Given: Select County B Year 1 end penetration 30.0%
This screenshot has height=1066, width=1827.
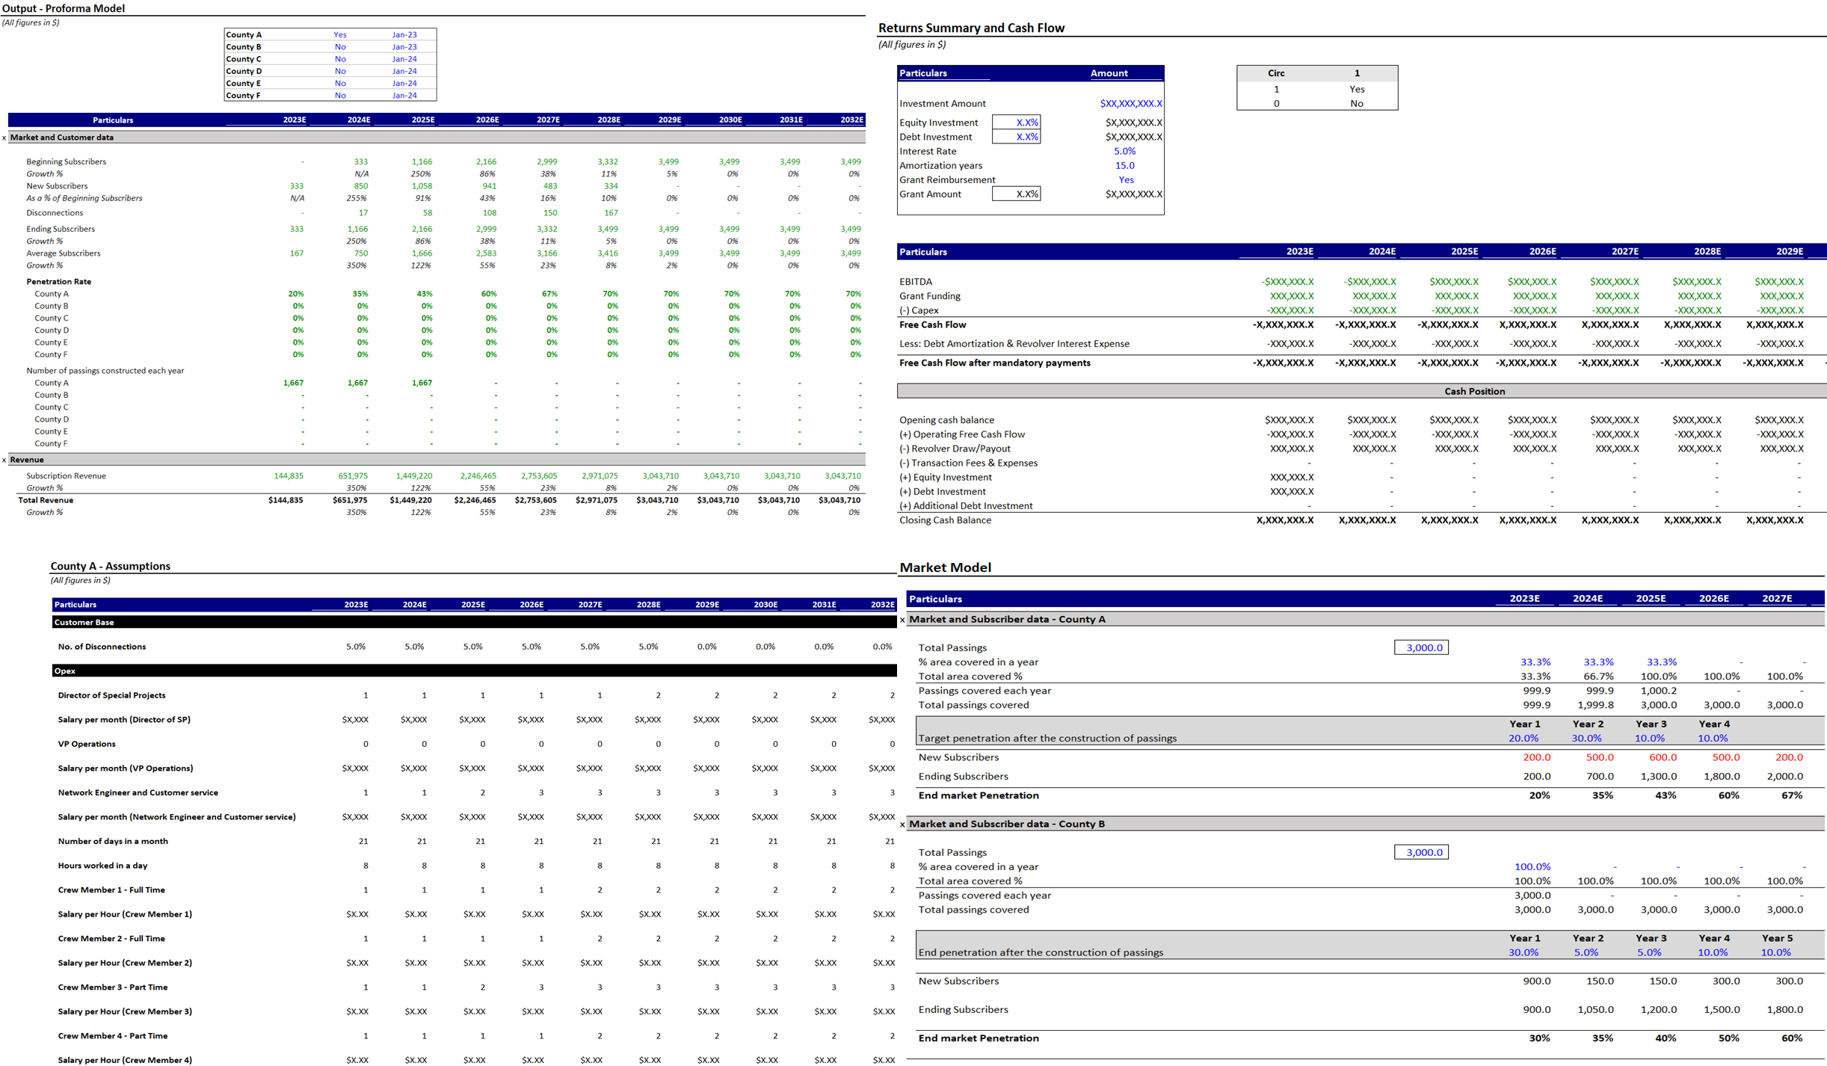Looking at the screenshot, I should [x=1523, y=953].
